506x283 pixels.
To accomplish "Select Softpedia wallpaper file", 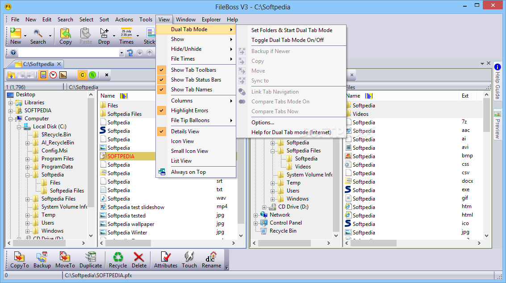I will pos(131,224).
